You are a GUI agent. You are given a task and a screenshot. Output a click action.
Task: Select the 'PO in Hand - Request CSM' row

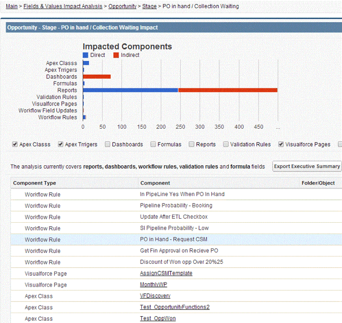click(x=176, y=239)
